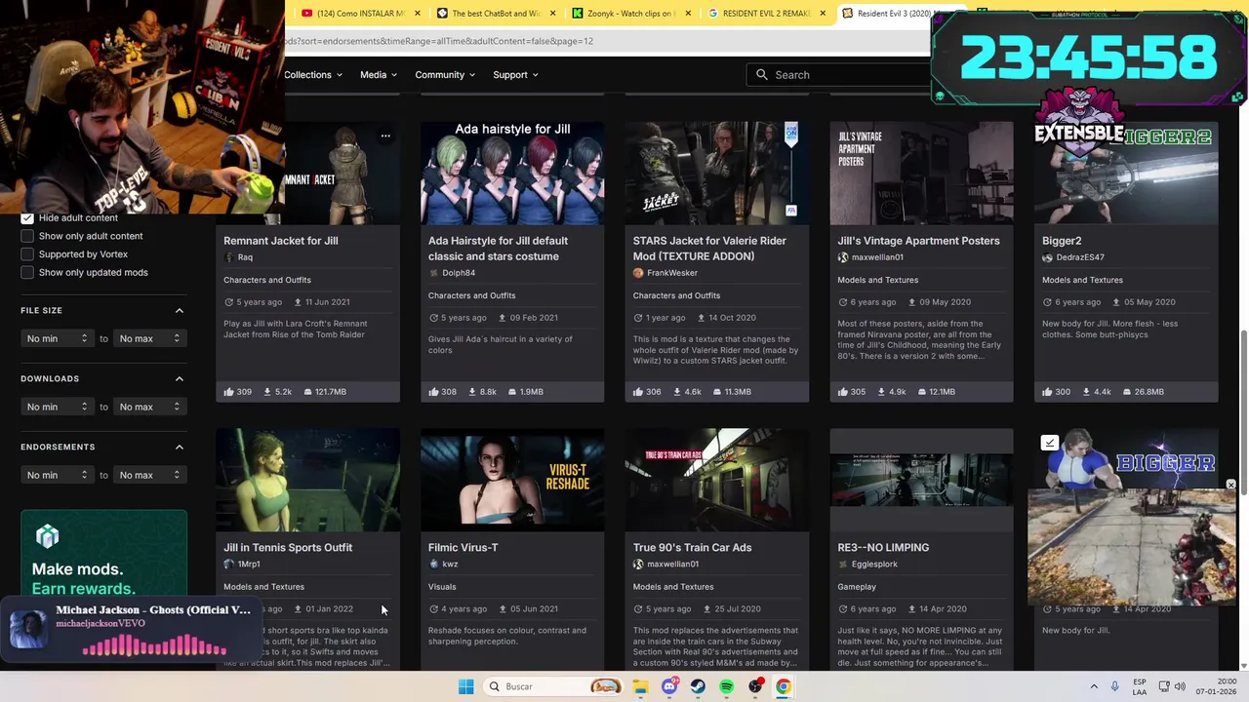Open File Explorer from the taskbar
This screenshot has height=702, width=1249.
tap(640, 686)
